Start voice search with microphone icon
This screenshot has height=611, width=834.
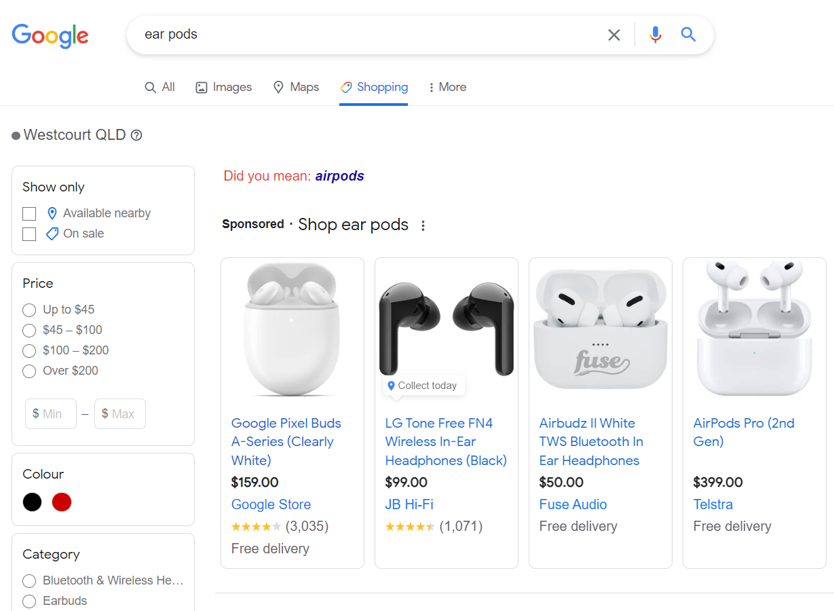tap(655, 35)
